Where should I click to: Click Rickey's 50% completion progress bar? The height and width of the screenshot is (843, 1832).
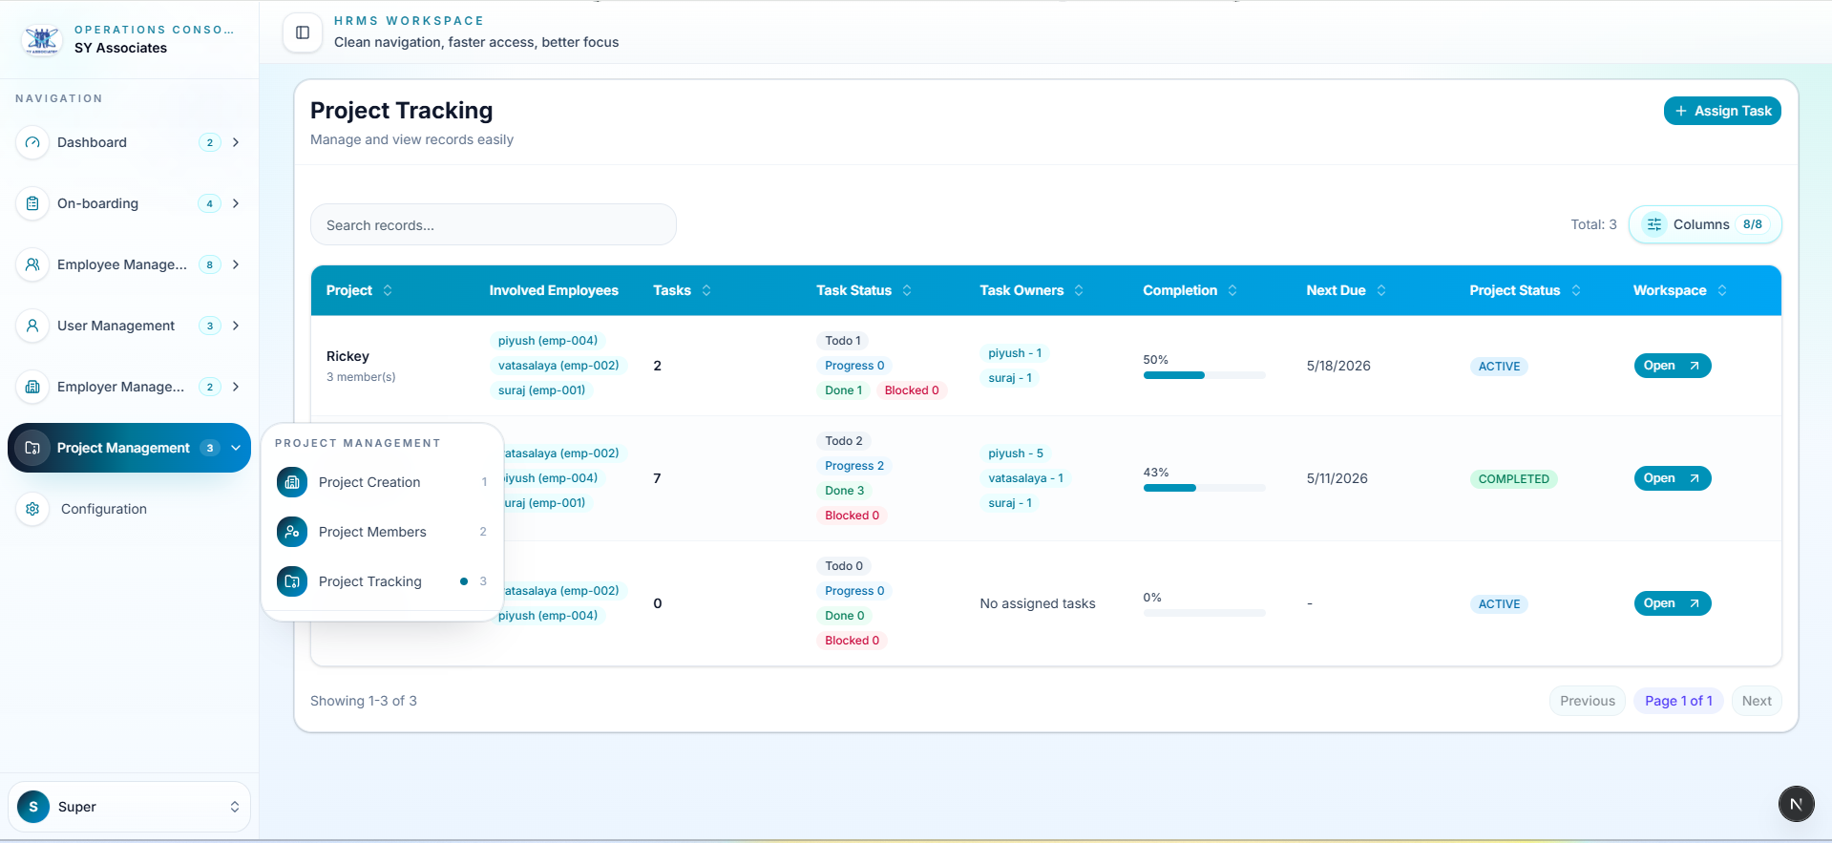coord(1204,375)
